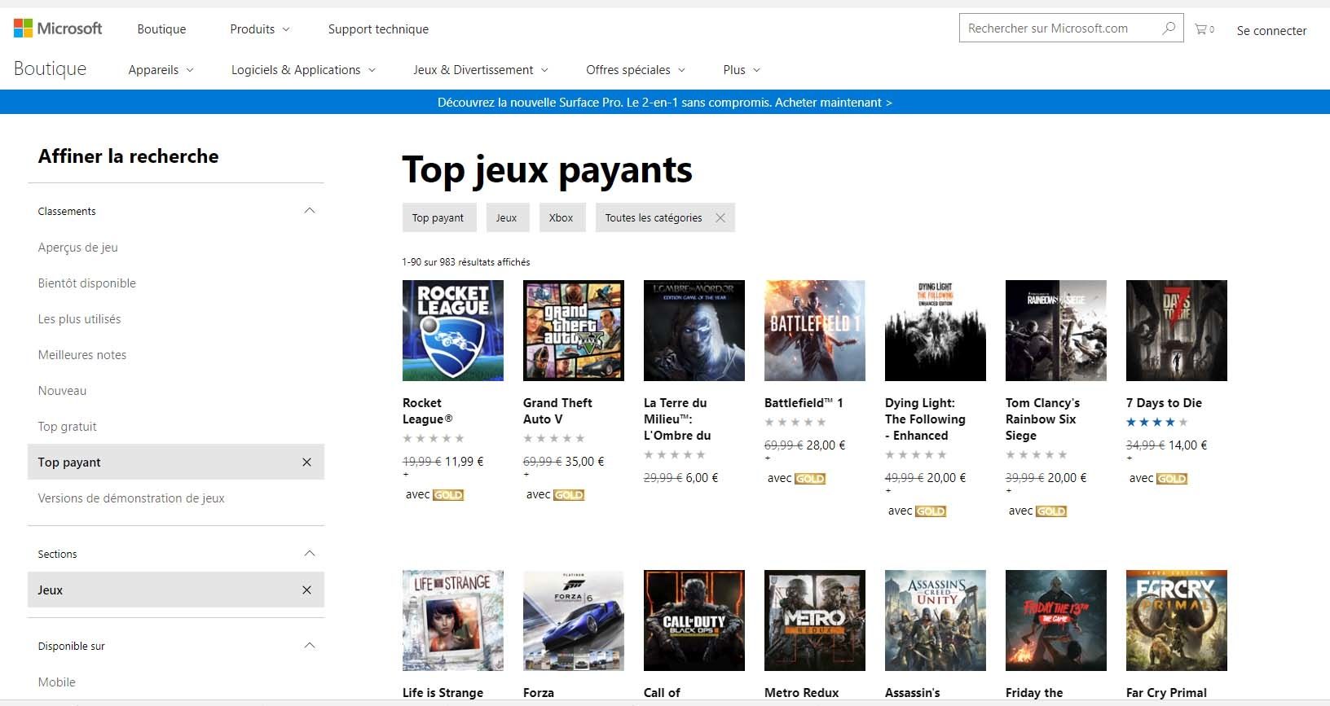The image size is (1330, 706).
Task: Open the 7 Days to Die cover
Action: [x=1177, y=331]
